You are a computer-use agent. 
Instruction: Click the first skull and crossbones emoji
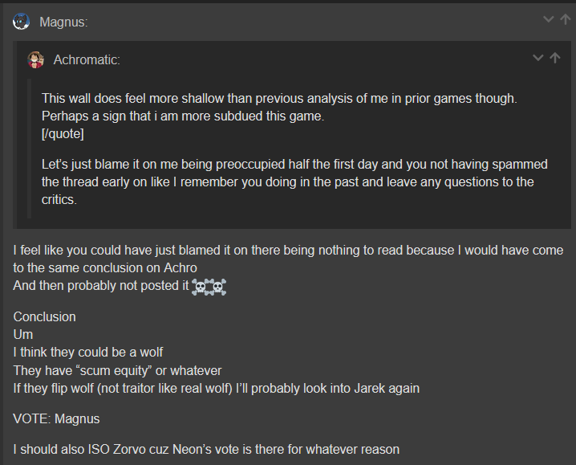tap(201, 287)
